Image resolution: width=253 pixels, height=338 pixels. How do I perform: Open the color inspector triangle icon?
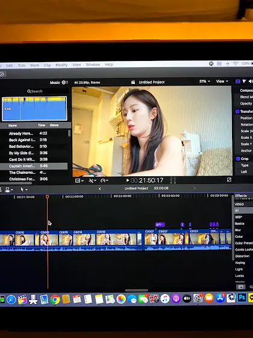(x=244, y=81)
